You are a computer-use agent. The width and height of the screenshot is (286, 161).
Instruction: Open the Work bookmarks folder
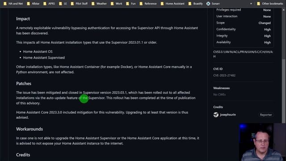click(x=116, y=4)
